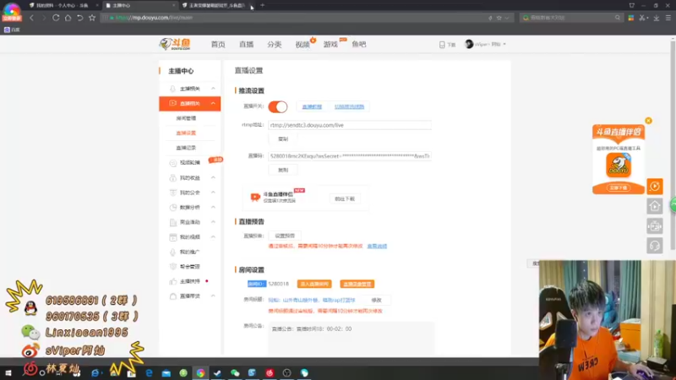676x380 pixels.
Task: Open WeChat from the taskbar
Action: coord(235,372)
